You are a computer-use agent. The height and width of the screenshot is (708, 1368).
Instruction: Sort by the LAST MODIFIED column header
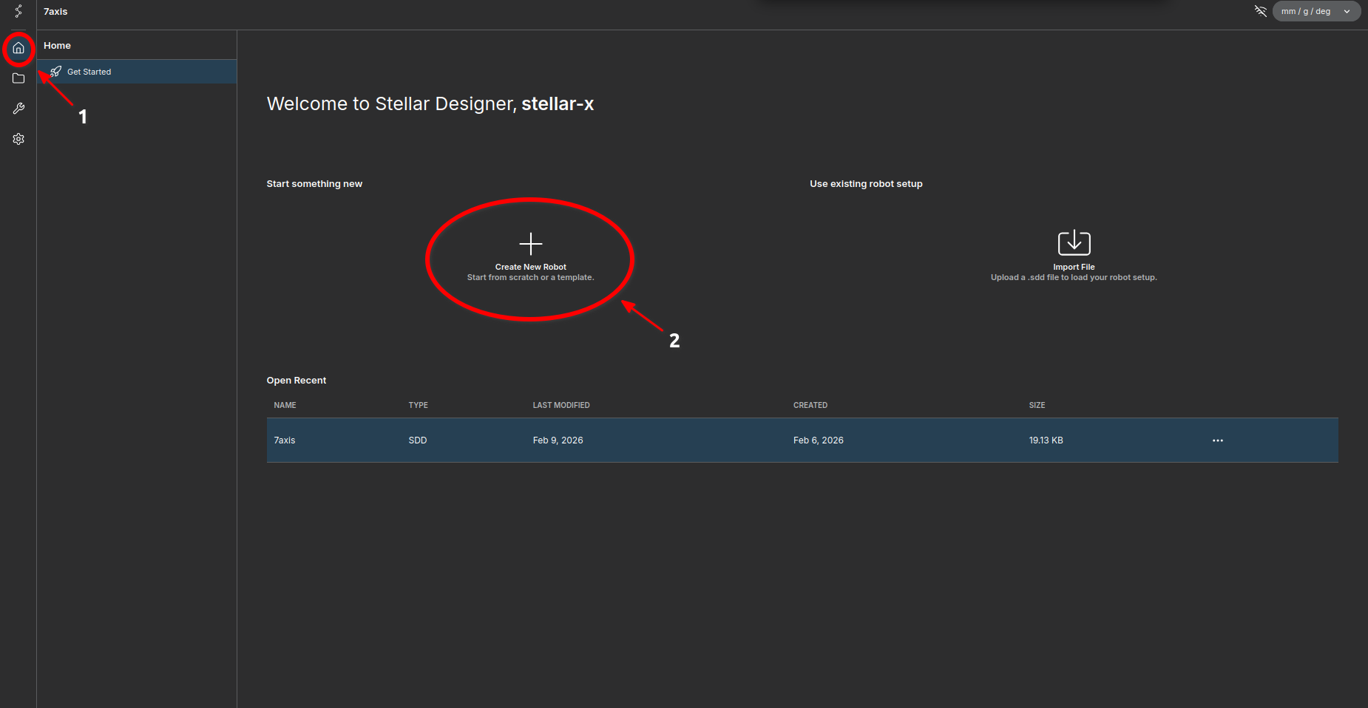(561, 405)
